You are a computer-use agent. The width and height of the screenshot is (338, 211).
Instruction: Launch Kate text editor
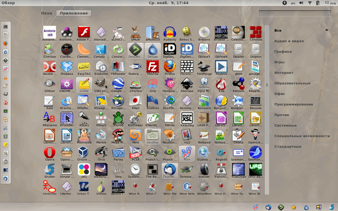pyautogui.click(x=50, y=102)
